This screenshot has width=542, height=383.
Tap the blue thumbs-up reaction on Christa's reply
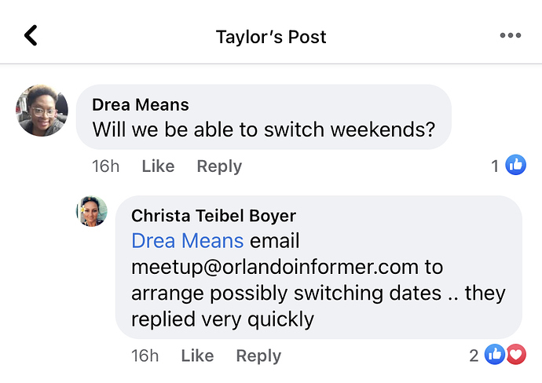coord(494,356)
